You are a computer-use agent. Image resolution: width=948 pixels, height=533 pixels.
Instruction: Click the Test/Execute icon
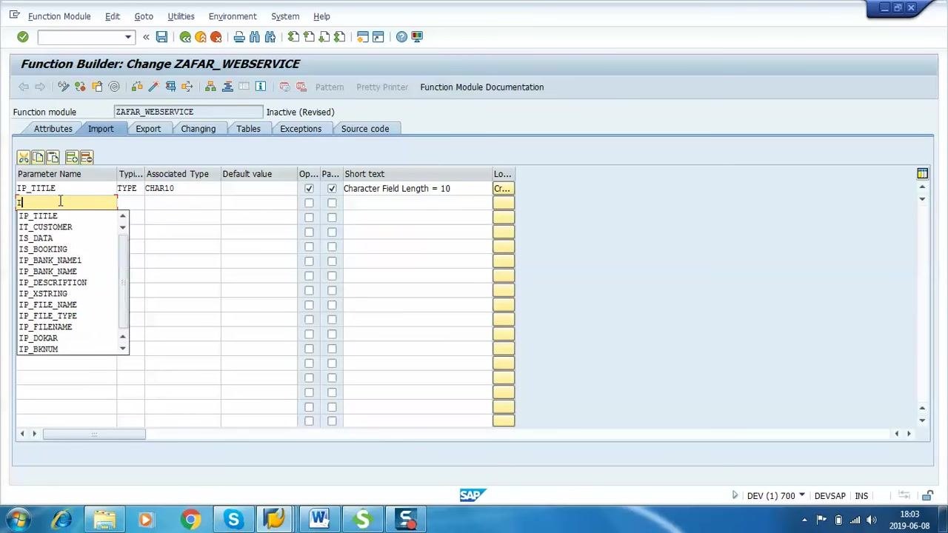(x=170, y=87)
